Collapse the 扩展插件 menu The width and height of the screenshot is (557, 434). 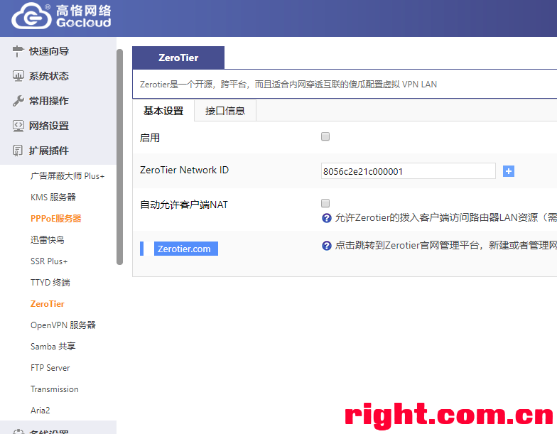point(49,151)
